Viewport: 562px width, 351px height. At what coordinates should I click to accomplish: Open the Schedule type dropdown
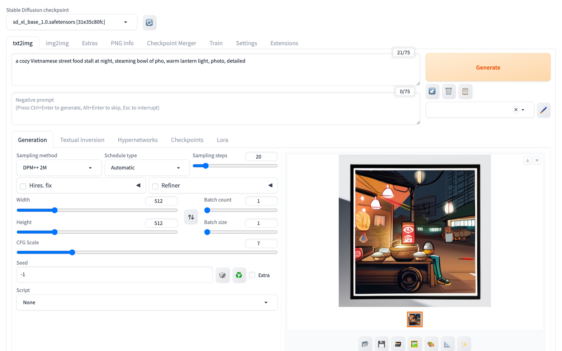point(147,168)
